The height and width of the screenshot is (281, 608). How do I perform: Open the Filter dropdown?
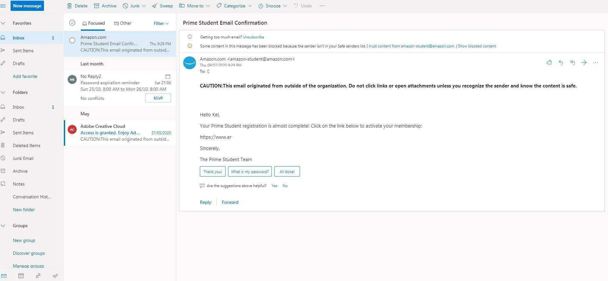tap(161, 23)
